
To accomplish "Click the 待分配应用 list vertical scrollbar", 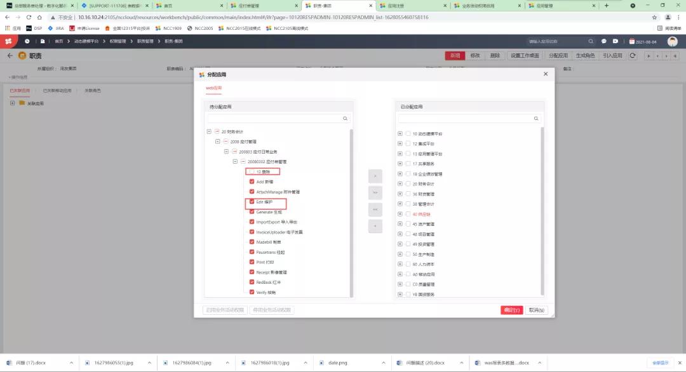I will point(351,212).
